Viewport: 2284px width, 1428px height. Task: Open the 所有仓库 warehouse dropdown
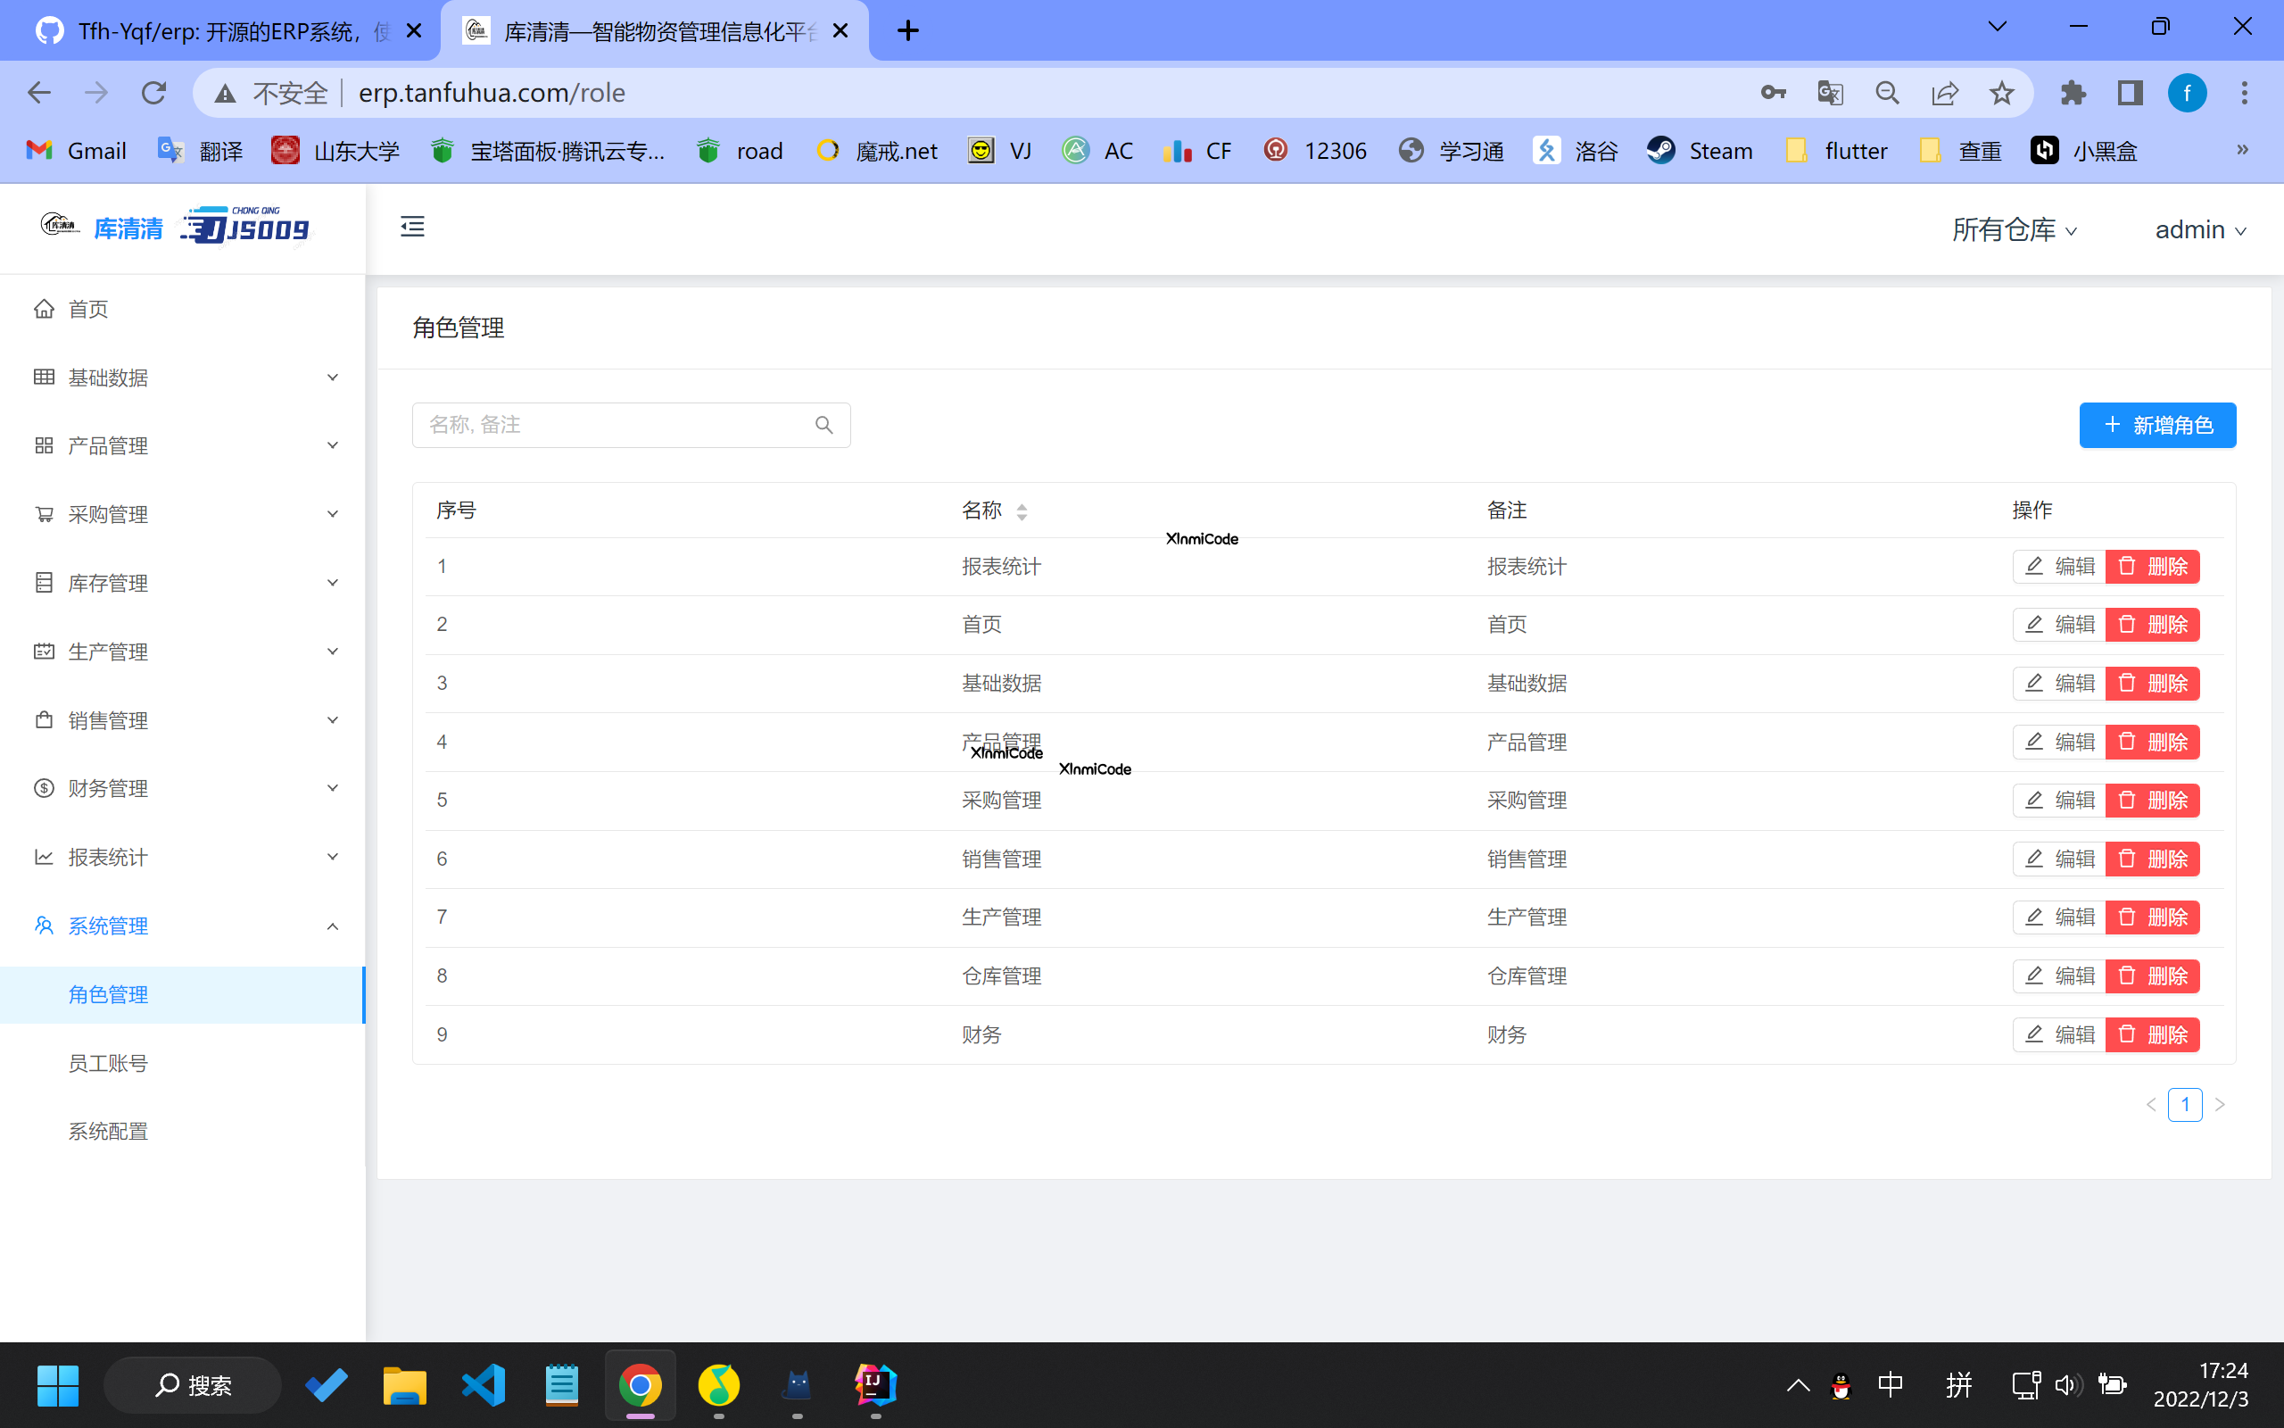point(2013,228)
